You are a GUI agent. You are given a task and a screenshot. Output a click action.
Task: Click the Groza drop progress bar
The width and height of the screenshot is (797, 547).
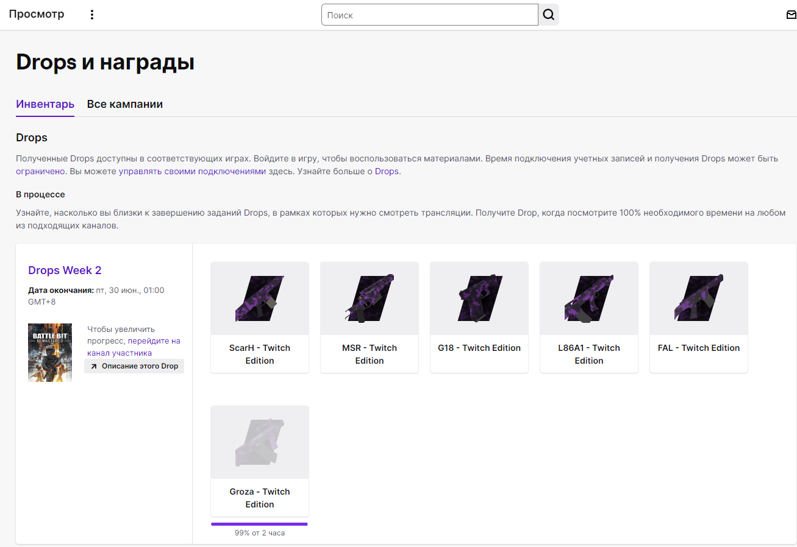(260, 524)
